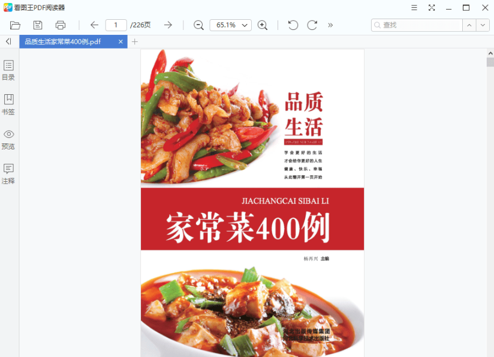Open the hamburger main menu
This screenshot has width=494, height=357.
tap(414, 8)
